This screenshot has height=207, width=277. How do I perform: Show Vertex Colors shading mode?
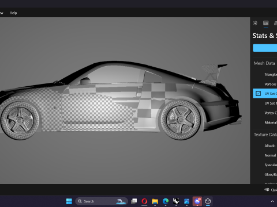(271, 113)
